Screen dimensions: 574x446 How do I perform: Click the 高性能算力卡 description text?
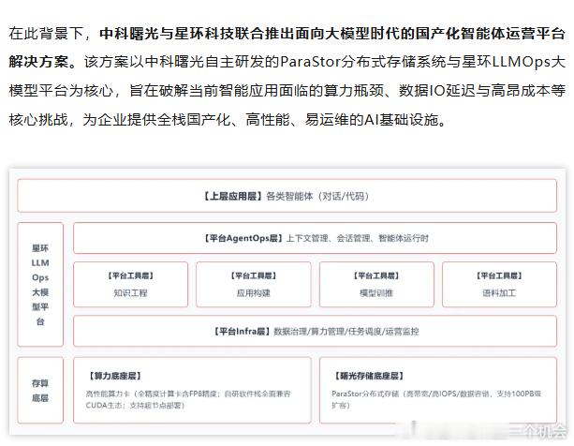coord(188,399)
